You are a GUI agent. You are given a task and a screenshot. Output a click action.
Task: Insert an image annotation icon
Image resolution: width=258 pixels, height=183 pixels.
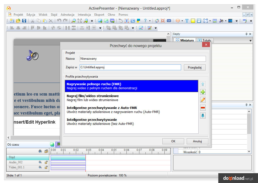pos(215,21)
